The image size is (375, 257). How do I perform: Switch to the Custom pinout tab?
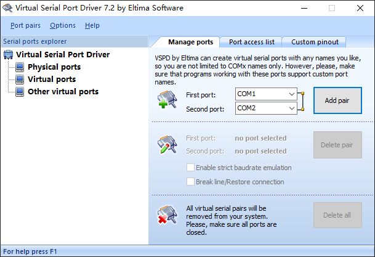tap(315, 42)
